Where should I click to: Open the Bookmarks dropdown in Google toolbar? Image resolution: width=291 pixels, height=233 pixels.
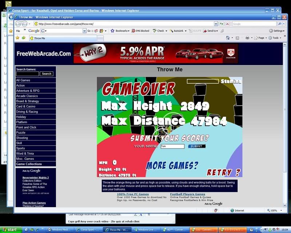tap(120, 31)
